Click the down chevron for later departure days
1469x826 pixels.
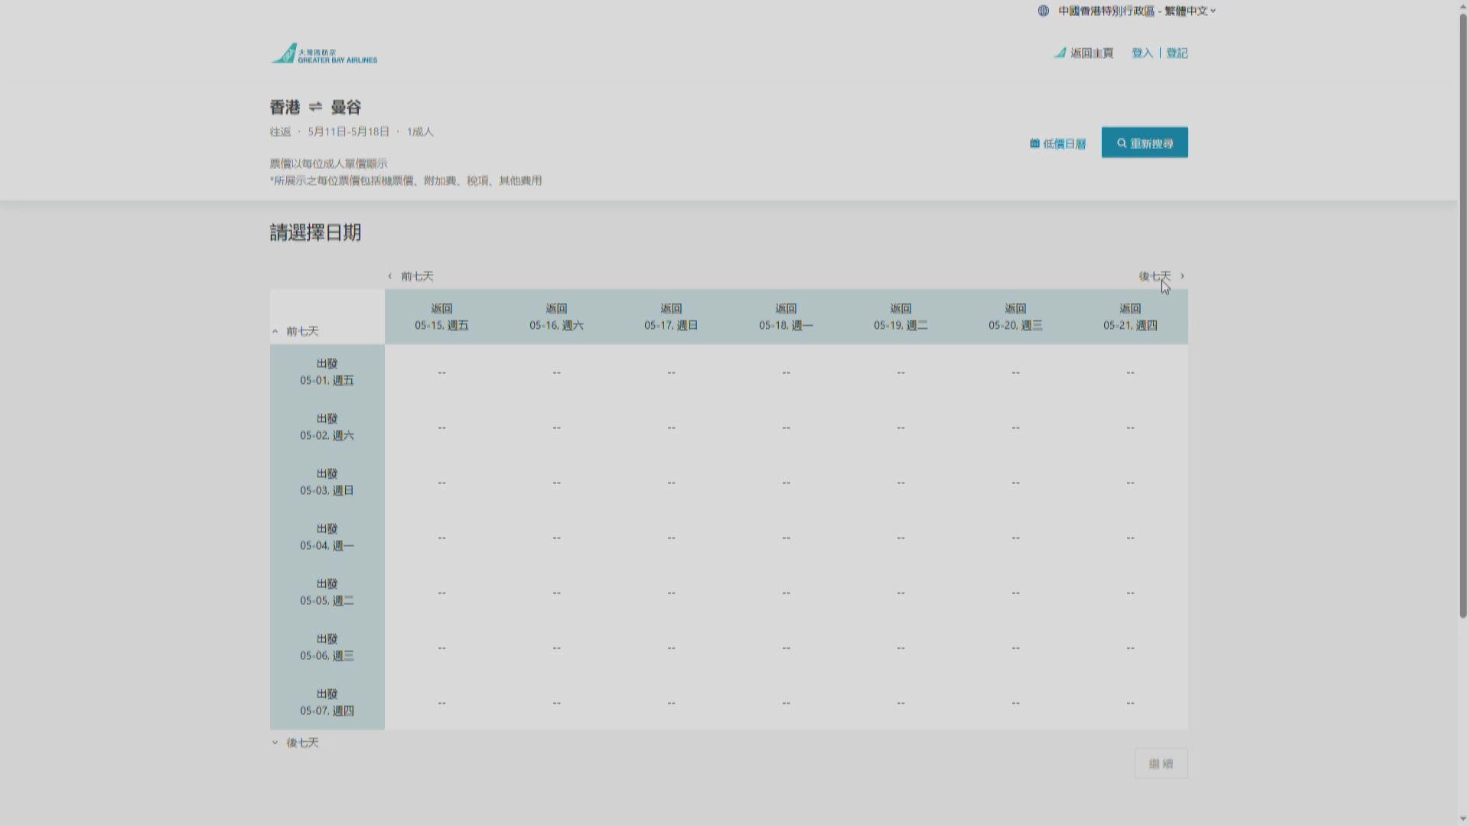point(275,743)
